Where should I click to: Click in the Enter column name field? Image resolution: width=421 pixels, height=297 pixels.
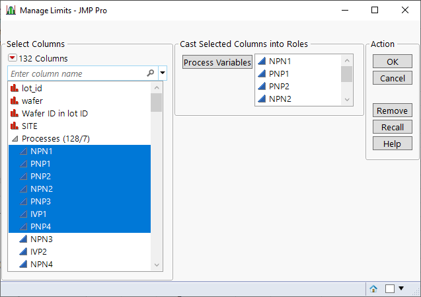tap(76, 73)
